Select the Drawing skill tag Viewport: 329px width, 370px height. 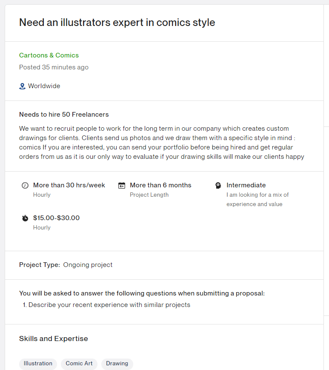(117, 363)
